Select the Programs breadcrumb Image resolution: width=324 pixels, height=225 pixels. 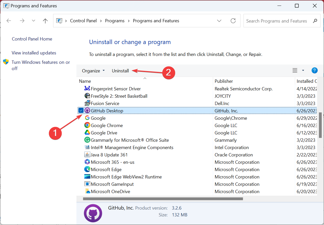[115, 21]
